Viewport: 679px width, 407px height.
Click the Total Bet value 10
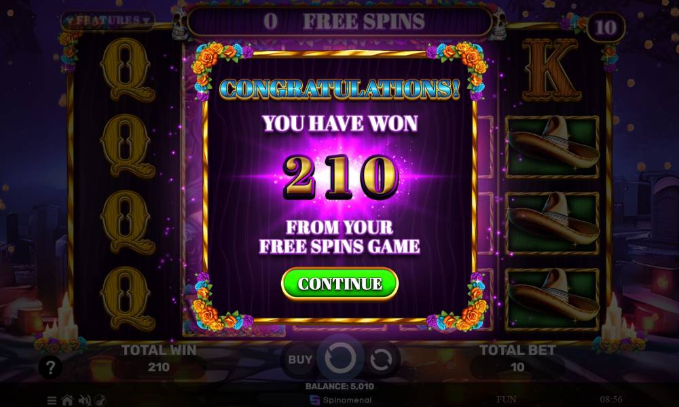(517, 367)
